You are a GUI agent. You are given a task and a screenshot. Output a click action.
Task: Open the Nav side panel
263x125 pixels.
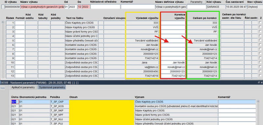[3, 88]
